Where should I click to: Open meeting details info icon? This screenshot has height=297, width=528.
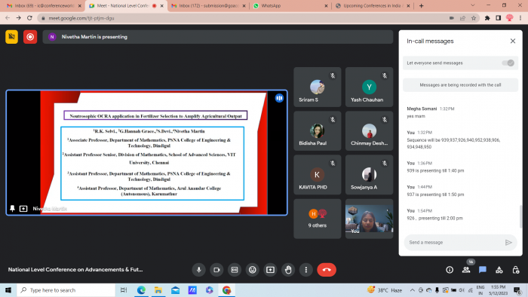[450, 270]
